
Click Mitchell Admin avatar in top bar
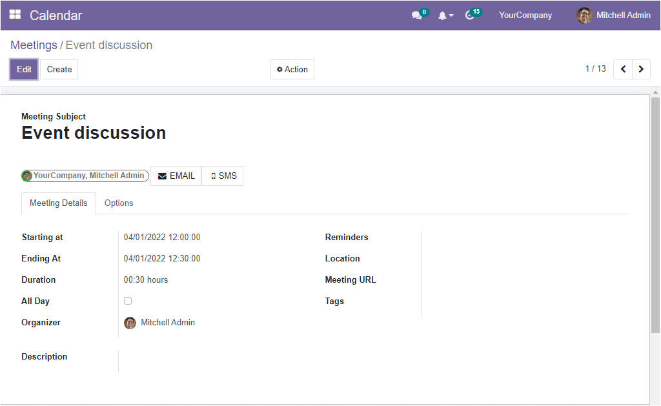[584, 15]
